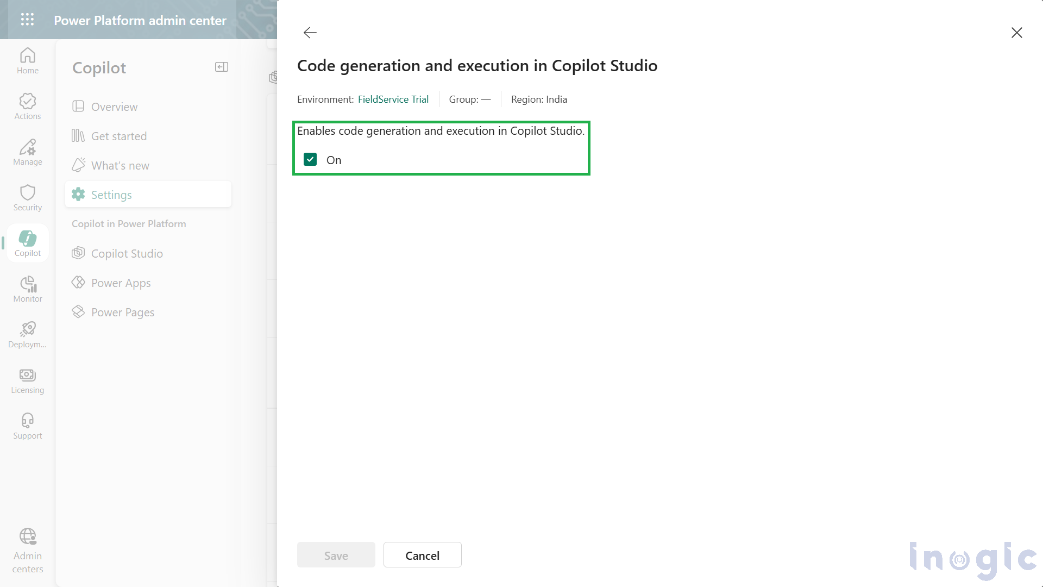Select the Copilot sidebar icon
The image size is (1043, 587).
click(27, 242)
